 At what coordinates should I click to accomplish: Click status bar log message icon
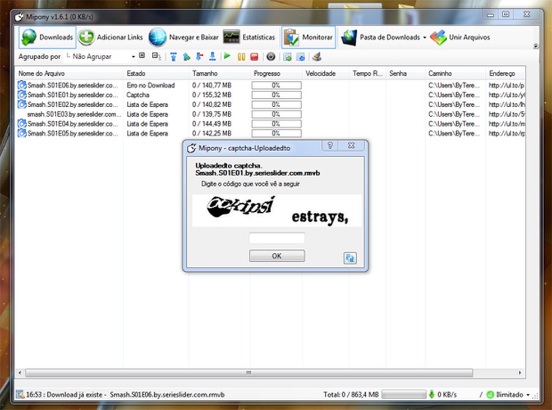click(x=20, y=394)
